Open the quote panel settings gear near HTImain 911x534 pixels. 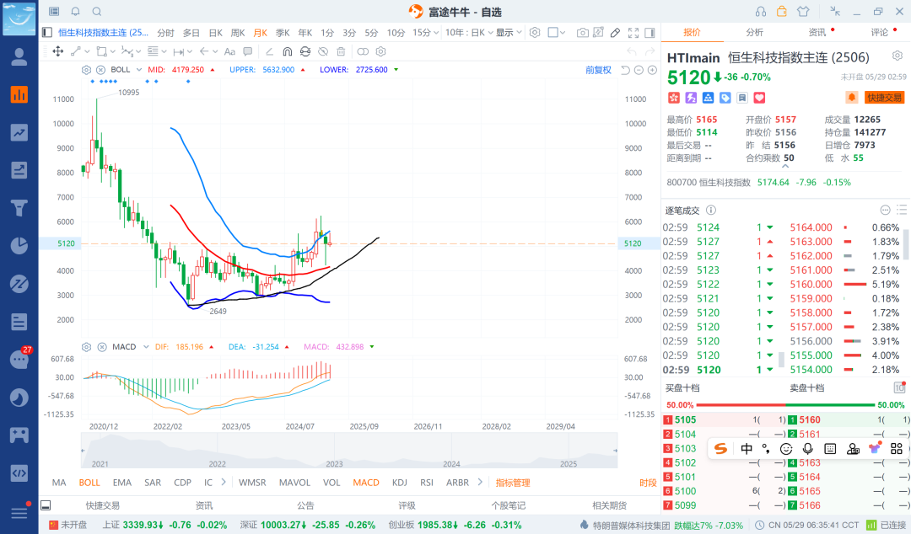point(898,56)
